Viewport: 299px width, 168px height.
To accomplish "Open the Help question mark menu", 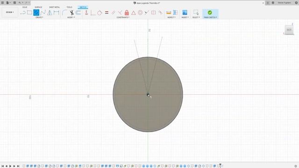I will click(296, 3).
